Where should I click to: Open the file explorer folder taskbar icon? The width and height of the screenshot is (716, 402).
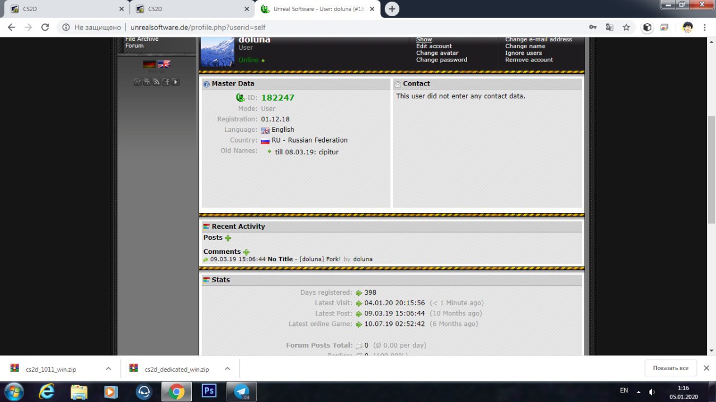[79, 391]
